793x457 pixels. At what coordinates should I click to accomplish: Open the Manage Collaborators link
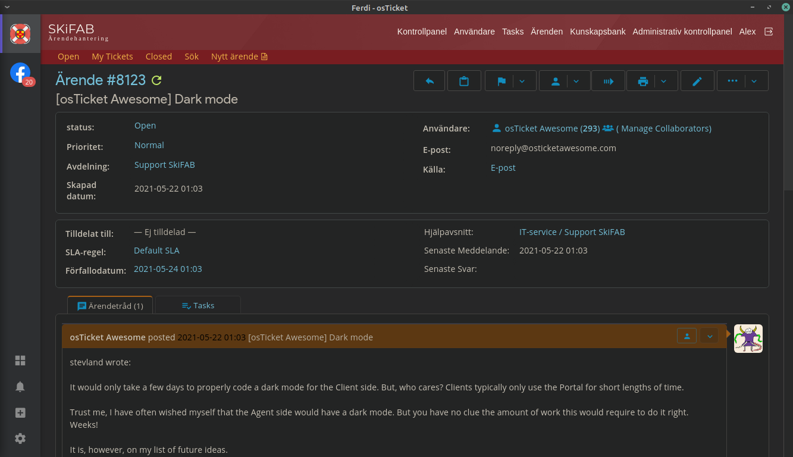tap(666, 129)
